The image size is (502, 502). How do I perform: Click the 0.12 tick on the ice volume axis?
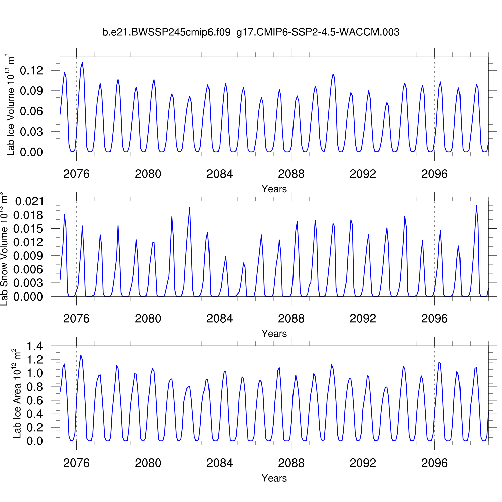[x=32, y=71]
